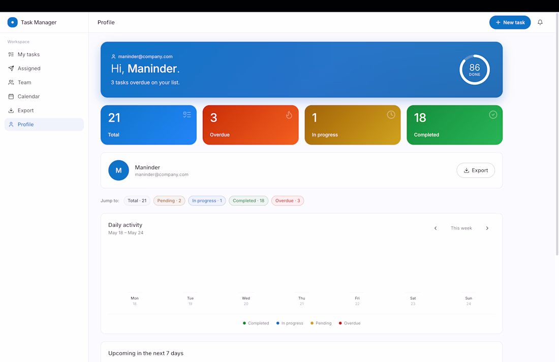Click the Assigned paper-plane icon
559x362 pixels.
click(x=11, y=68)
